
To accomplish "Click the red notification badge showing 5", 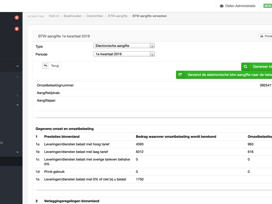I will click(x=17, y=17).
